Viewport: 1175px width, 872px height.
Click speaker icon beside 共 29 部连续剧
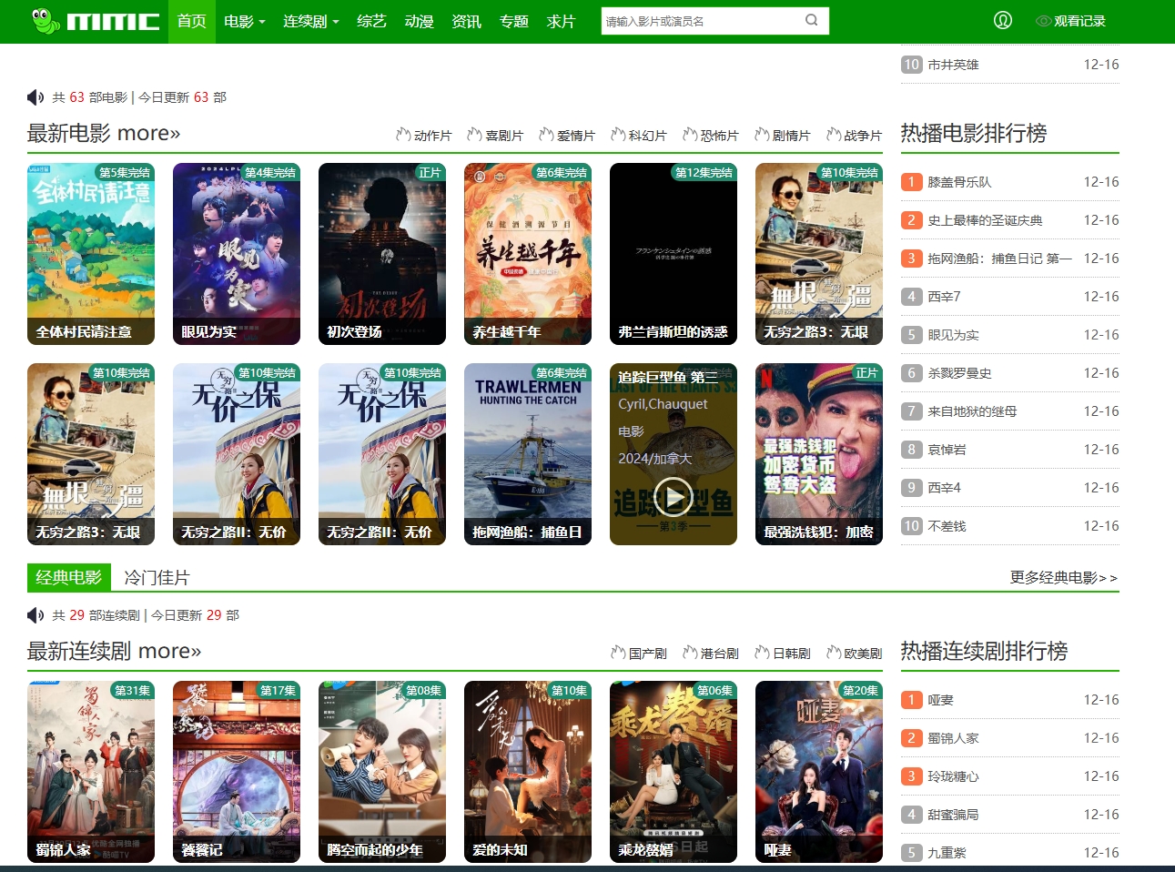35,615
